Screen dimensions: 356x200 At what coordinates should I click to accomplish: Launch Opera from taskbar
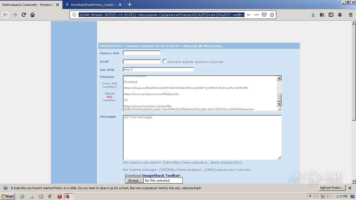(60, 196)
